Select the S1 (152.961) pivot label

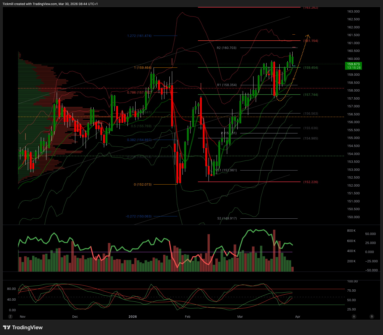(x=227, y=170)
